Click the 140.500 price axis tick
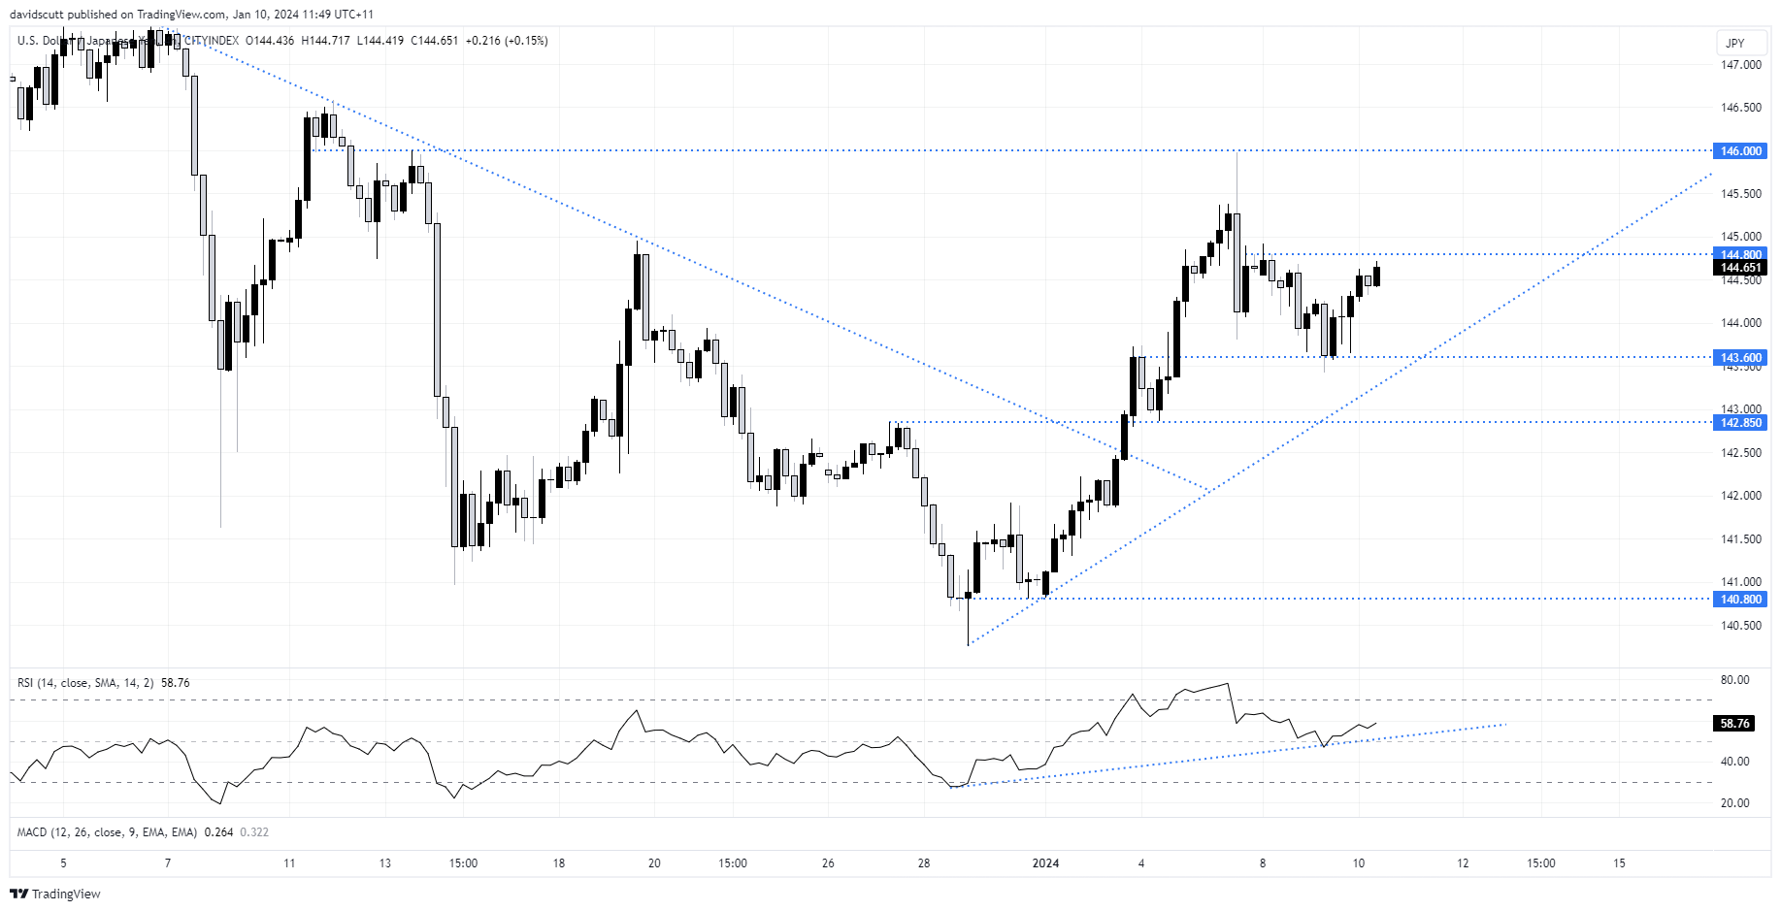 point(1741,626)
